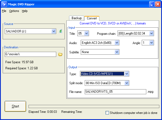Click the Convert DVD to VCD heading text
Screen dimensions: 162x120
pos(113,23)
